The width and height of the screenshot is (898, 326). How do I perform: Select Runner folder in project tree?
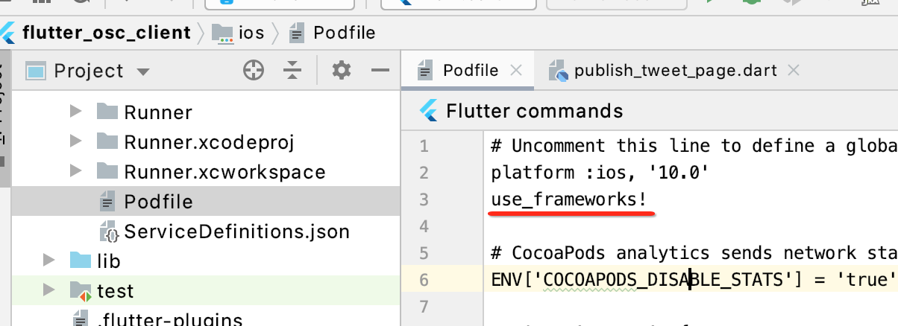(x=158, y=112)
